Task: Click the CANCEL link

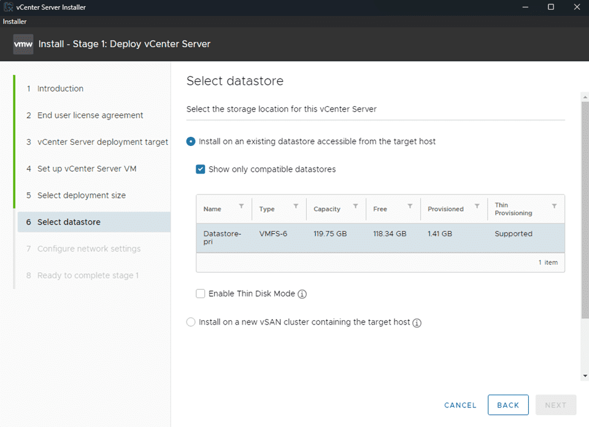Action: [x=460, y=405]
